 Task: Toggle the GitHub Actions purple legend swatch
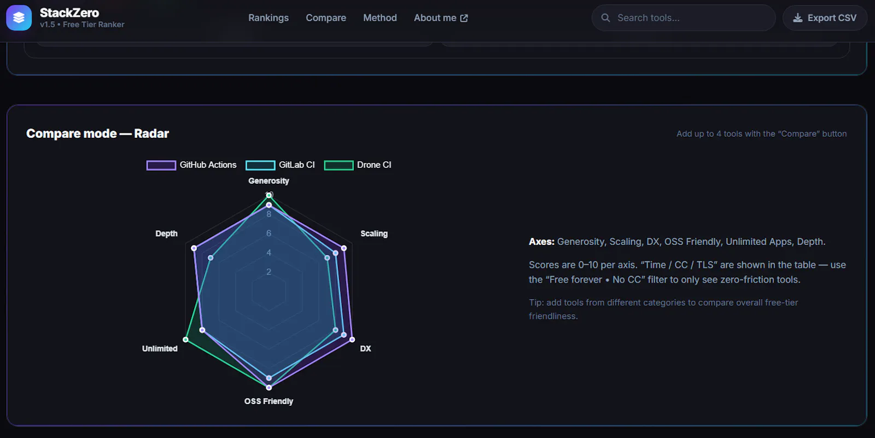[x=161, y=165]
